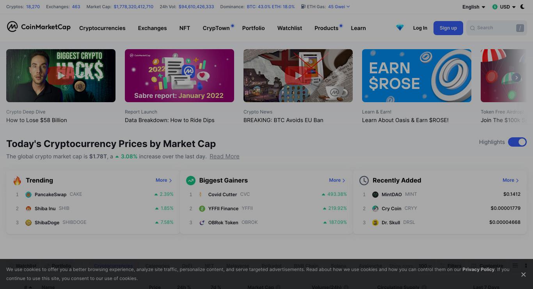Screen dimensions: 533x289
Task: Click the search slash shortcut icon
Action: (x=520, y=28)
